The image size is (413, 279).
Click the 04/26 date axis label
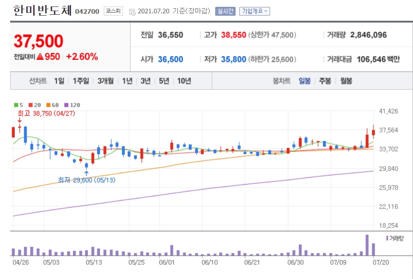point(21,262)
